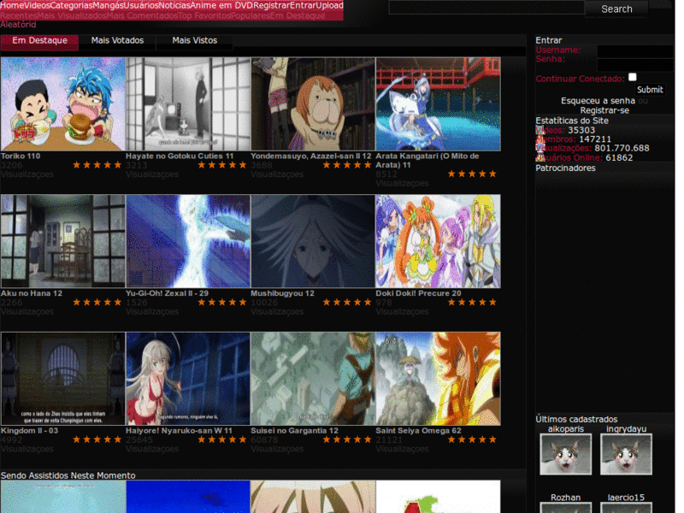
Task: Click the Usuários Online statistics icon
Action: 540,157
